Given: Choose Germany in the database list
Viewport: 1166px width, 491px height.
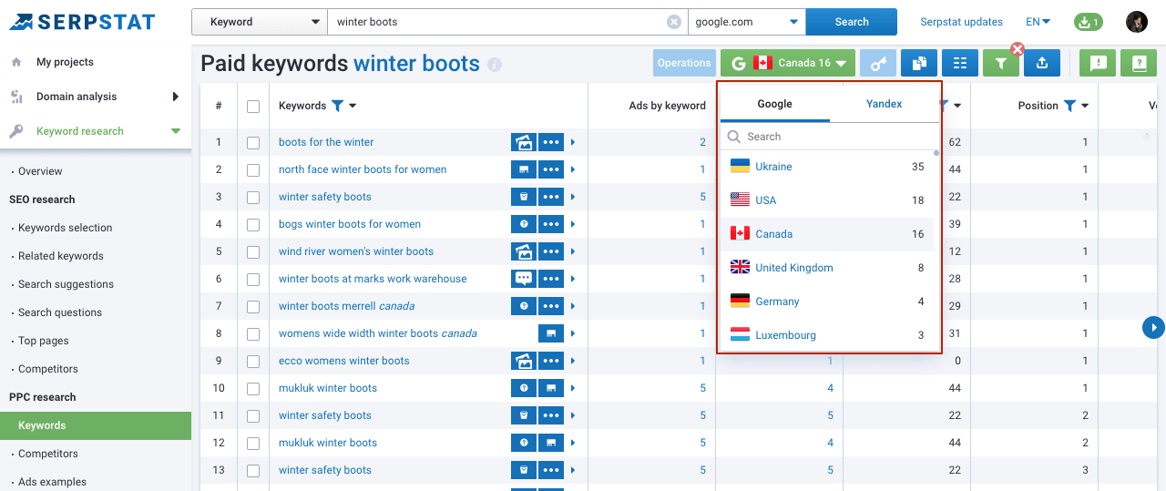Looking at the screenshot, I should (x=827, y=302).
